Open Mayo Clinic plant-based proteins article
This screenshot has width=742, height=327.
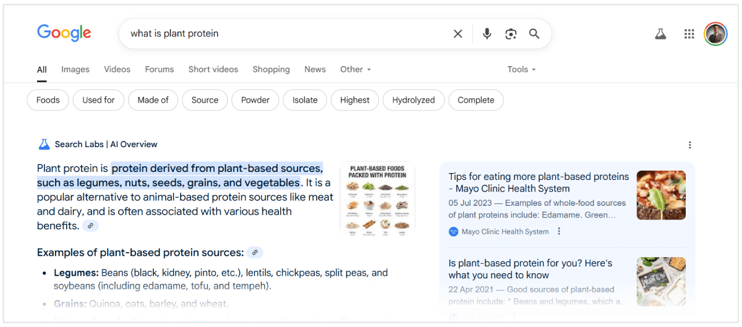click(538, 182)
